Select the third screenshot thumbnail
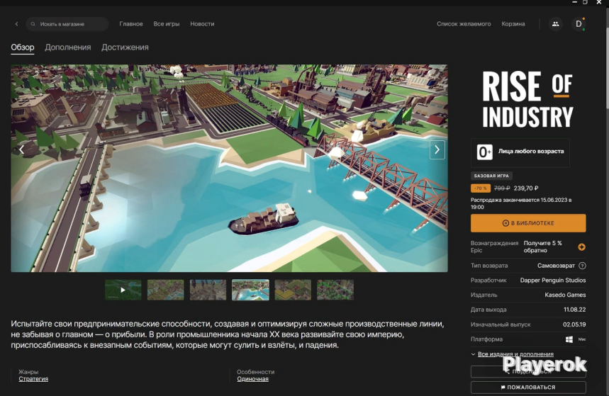Viewport: 609px width, 396px height. pyautogui.click(x=208, y=290)
